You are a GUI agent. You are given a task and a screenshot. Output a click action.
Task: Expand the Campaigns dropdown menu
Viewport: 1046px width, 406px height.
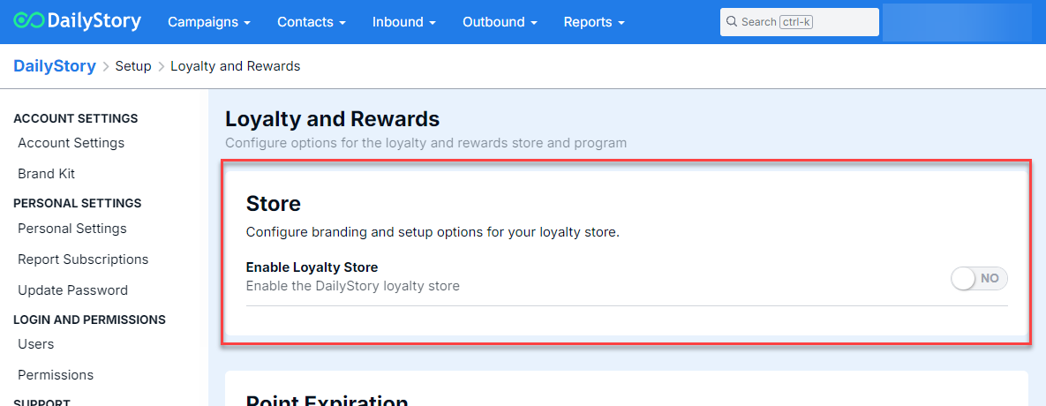209,22
